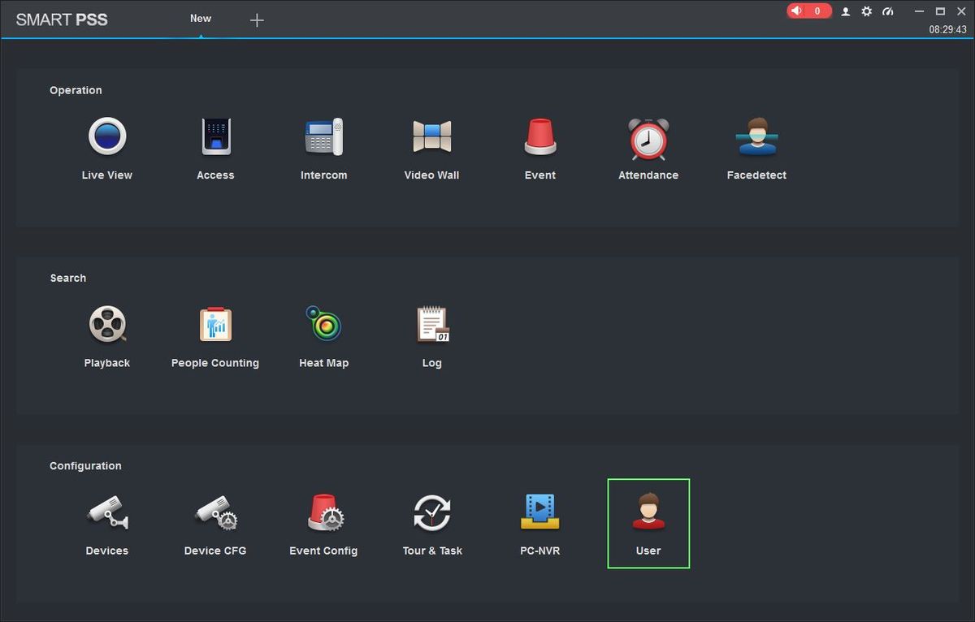Viewport: 975px width, 622px height.
Task: Launch the Facedetect module
Action: (756, 137)
